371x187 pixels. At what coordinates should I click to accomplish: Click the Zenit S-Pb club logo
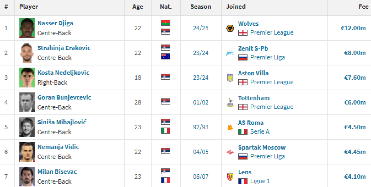point(230,53)
